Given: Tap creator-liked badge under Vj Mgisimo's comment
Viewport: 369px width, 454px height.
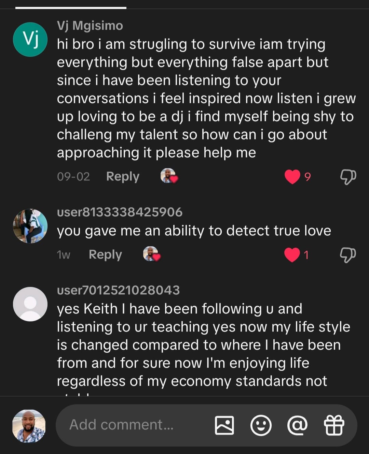Looking at the screenshot, I should tap(169, 176).
